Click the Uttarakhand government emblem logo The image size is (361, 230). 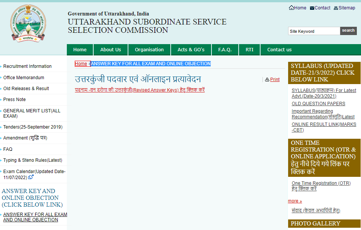click(x=28, y=23)
